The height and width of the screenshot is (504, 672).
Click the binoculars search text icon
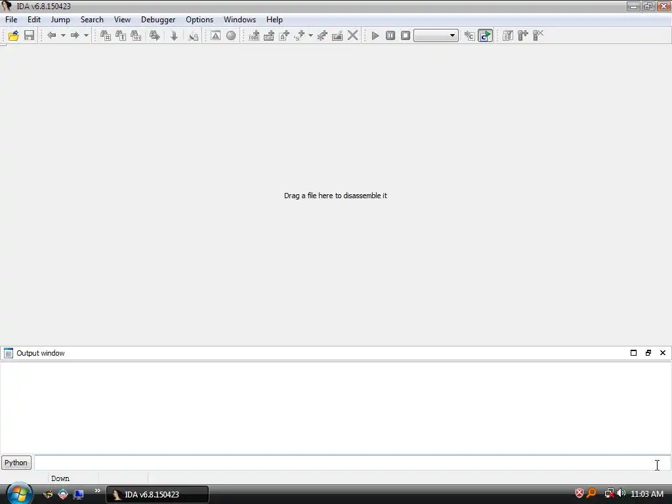(121, 35)
